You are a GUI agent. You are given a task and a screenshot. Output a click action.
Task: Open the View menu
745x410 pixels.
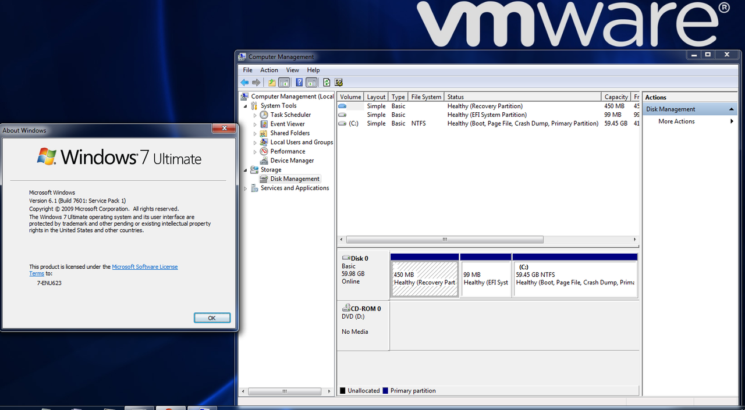coord(293,70)
